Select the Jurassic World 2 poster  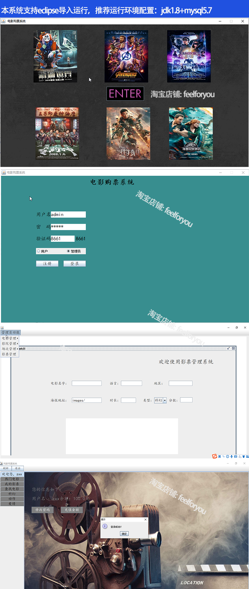tap(191, 133)
